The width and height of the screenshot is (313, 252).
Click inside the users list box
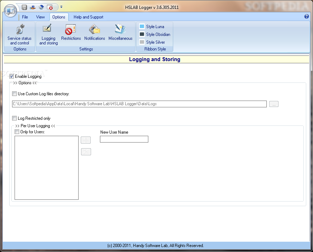point(47,168)
